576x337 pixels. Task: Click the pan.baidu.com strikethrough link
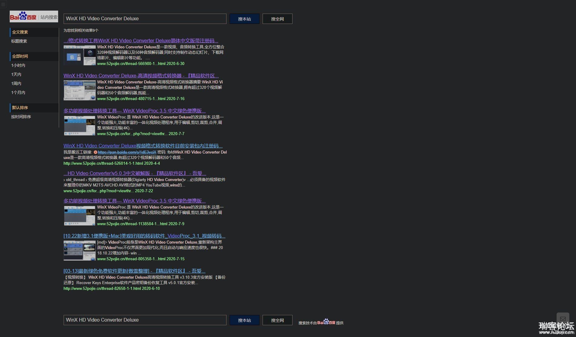127,152
